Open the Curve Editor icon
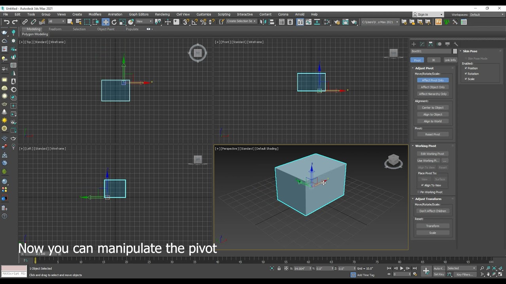This screenshot has width=506, height=284. pyautogui.click(x=308, y=22)
